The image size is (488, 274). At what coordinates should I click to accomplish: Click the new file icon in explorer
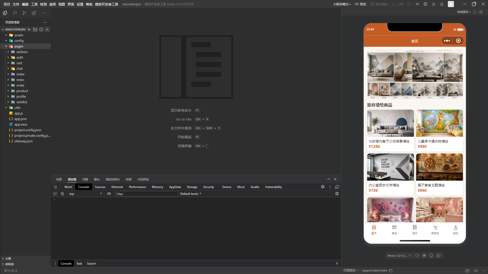29,29
